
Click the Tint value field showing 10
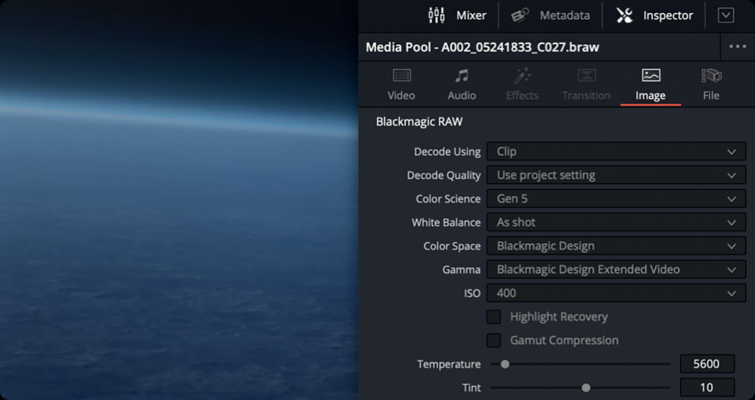tap(707, 388)
